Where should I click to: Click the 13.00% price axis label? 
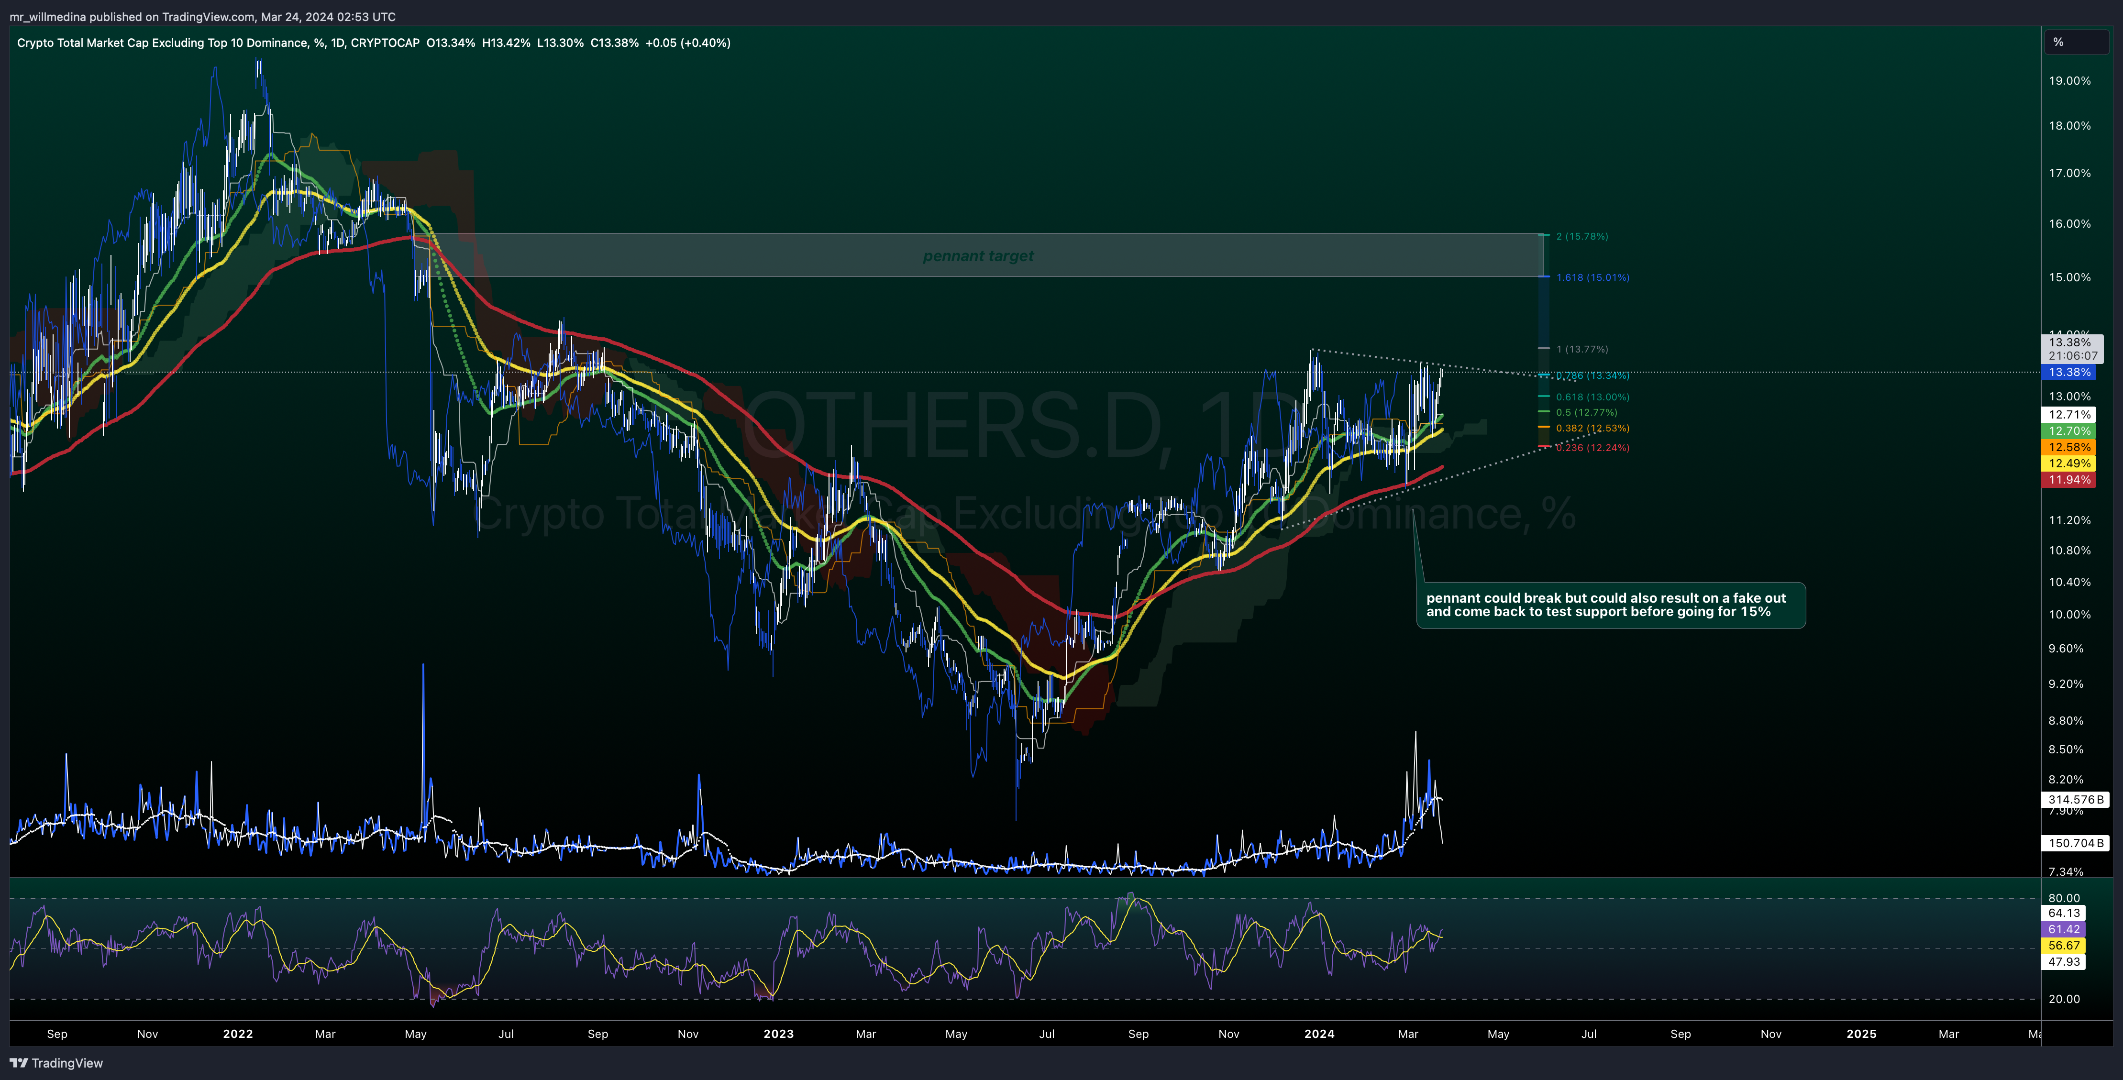pos(2069,397)
